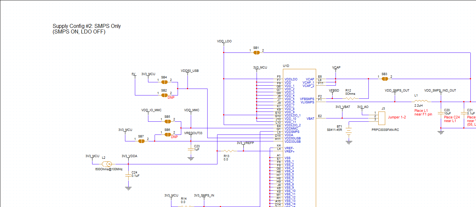Click the VDDSMPS pin name on U1D
Image resolution: width=476 pixels, height=207 pixels.
pyautogui.click(x=292, y=132)
